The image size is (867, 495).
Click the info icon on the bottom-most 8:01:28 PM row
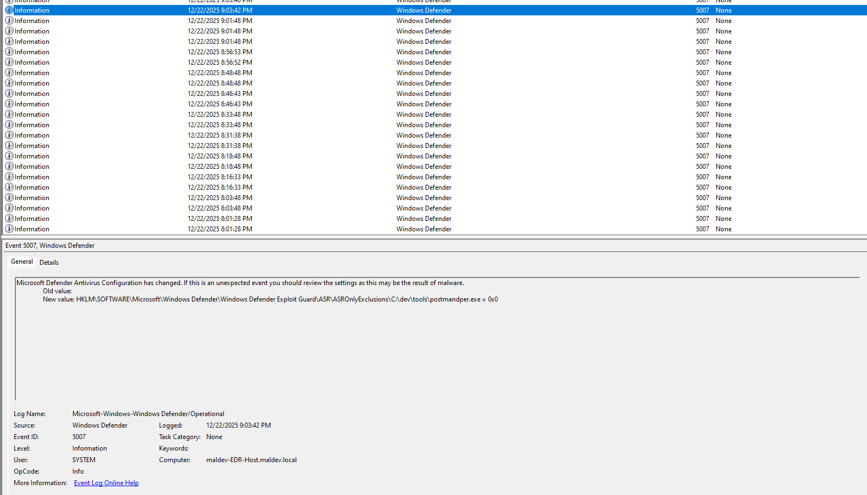click(9, 229)
